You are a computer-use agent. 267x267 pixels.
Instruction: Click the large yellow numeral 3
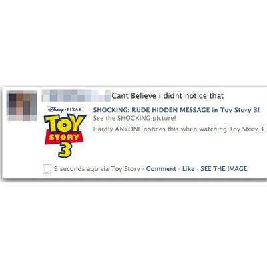pyautogui.click(x=65, y=150)
